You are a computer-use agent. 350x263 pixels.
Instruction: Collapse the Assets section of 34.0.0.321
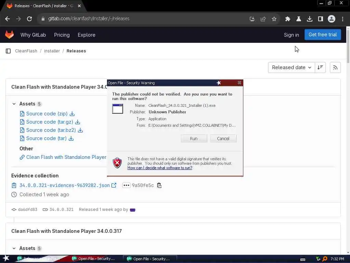[x=14, y=104]
